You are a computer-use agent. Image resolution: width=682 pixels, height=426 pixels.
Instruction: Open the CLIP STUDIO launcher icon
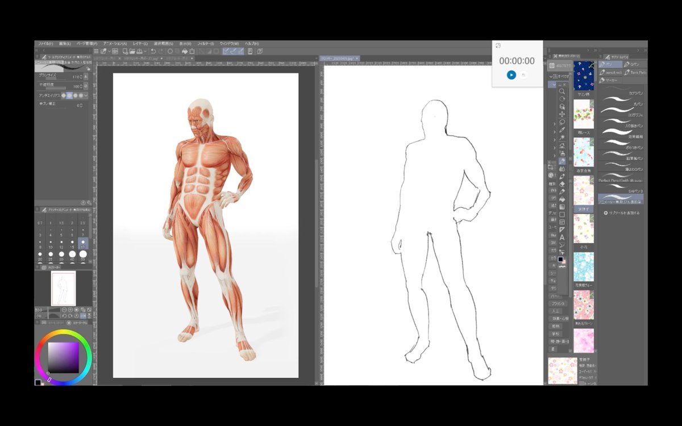pyautogui.click(x=115, y=51)
